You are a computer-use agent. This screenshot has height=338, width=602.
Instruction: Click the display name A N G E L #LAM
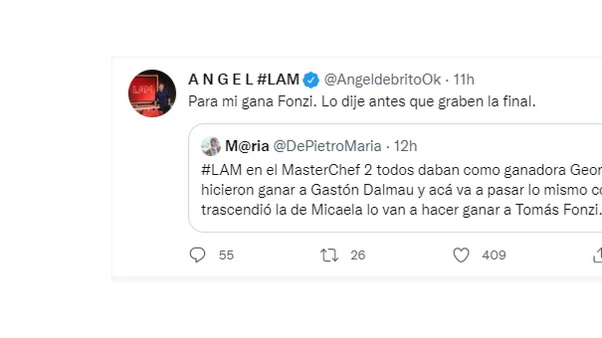tap(244, 80)
